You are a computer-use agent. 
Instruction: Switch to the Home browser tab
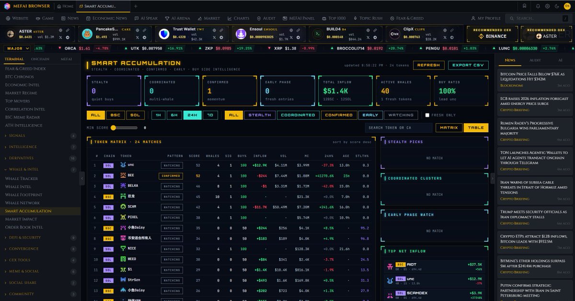coord(65,6)
